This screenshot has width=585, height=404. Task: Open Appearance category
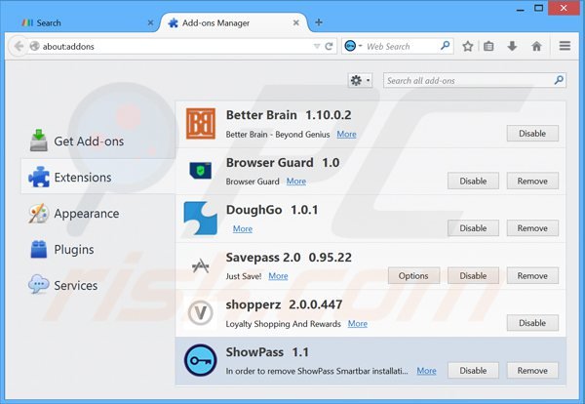coord(97,213)
